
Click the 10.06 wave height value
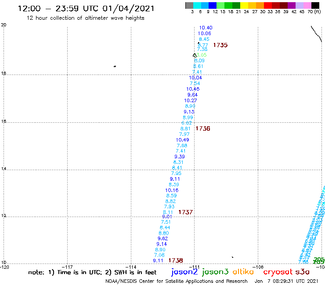click(204, 33)
